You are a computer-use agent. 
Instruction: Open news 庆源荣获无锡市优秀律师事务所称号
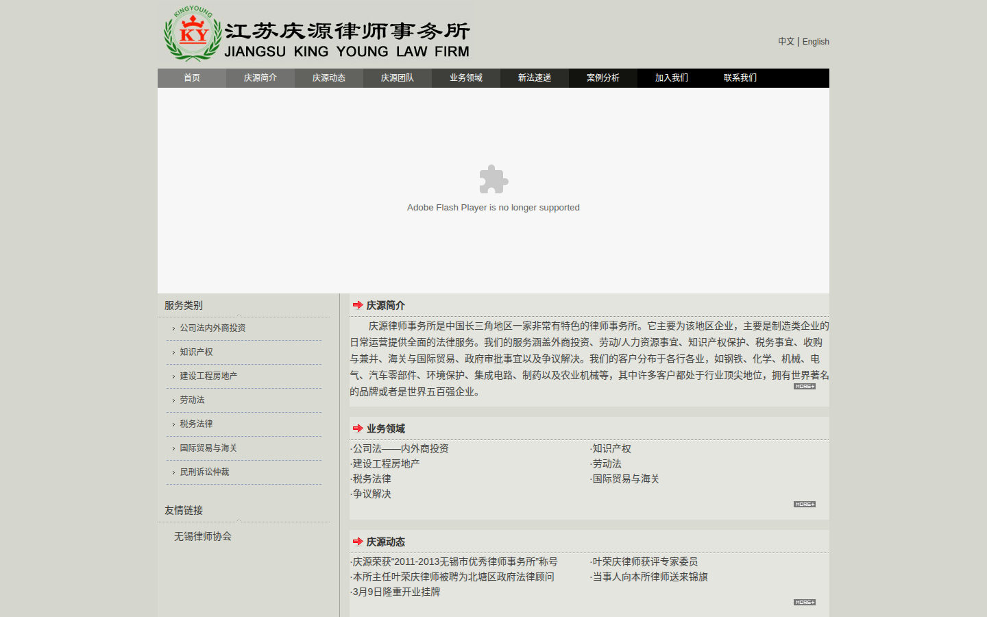pyautogui.click(x=455, y=562)
